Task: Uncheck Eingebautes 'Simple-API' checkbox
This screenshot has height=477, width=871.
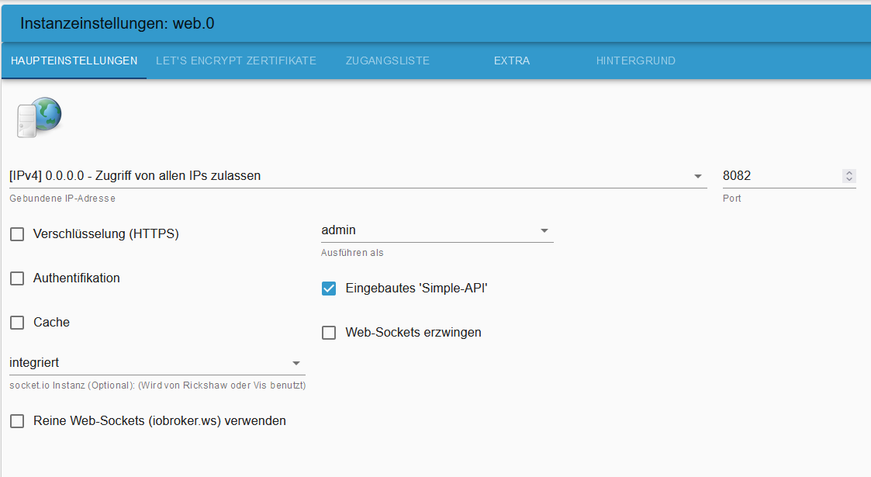Action: (x=329, y=289)
